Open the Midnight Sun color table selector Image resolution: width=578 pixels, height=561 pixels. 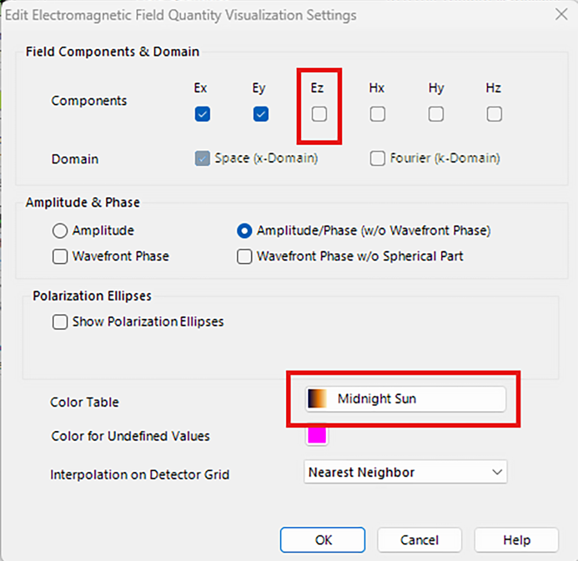point(406,399)
